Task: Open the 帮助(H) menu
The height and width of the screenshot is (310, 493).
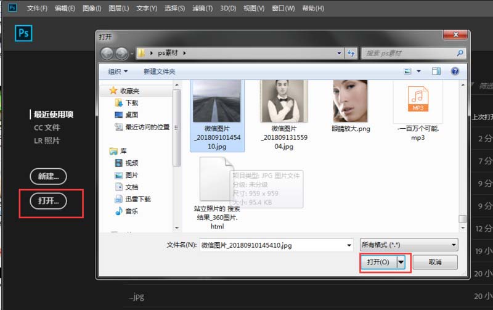Action: 313,9
